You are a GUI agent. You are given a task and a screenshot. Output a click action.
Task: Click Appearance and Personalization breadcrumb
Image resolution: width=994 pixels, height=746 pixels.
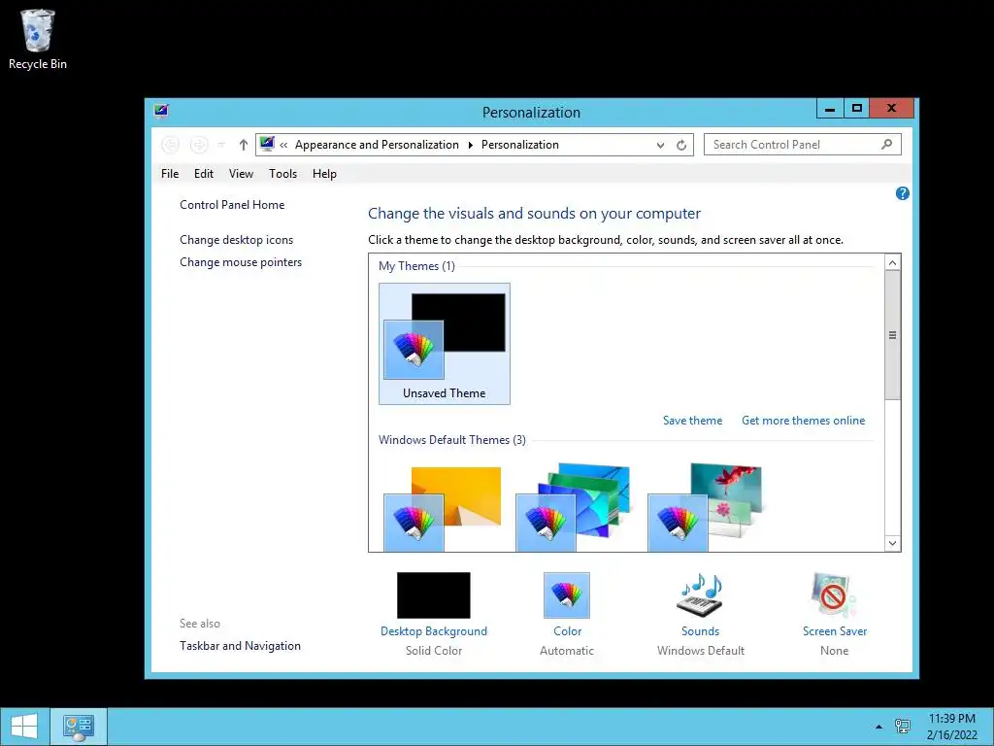point(377,145)
